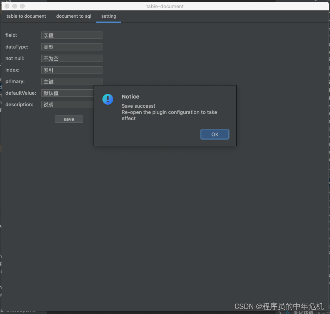This screenshot has height=314, width=330.
Task: Click the 'description:' label
Action: tap(19, 105)
